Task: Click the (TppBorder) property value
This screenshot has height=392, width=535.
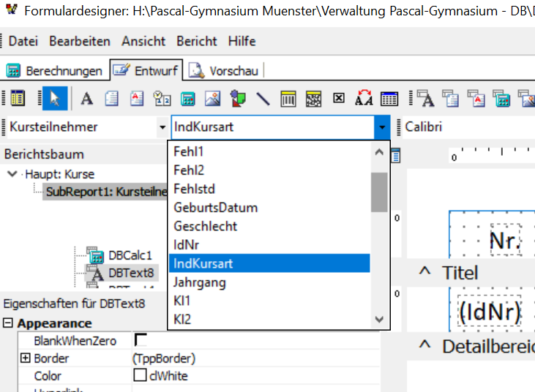Action: [x=164, y=358]
